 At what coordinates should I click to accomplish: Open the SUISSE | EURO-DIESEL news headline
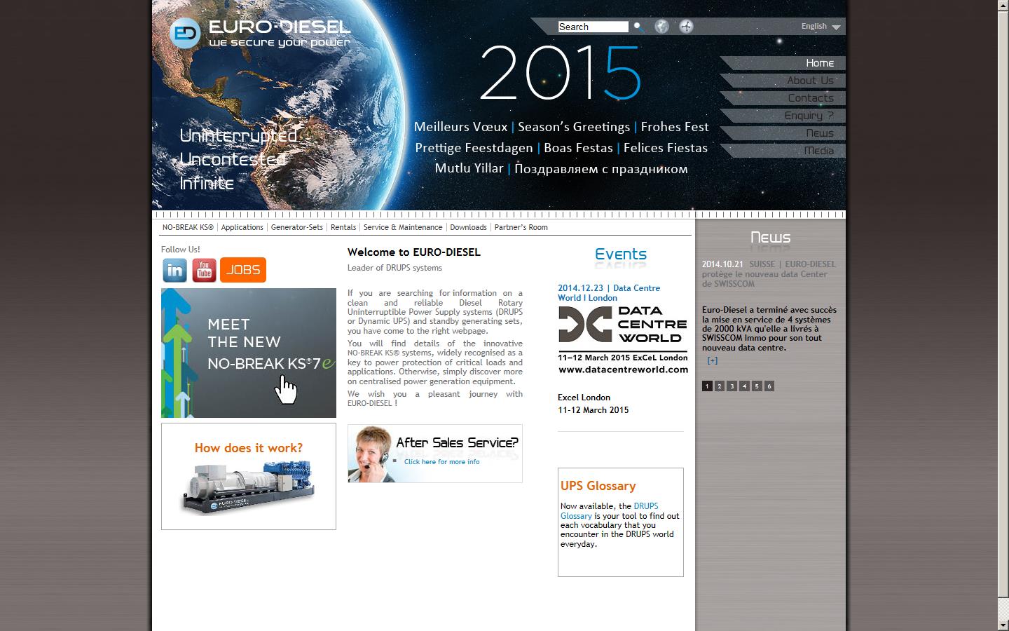(x=769, y=274)
